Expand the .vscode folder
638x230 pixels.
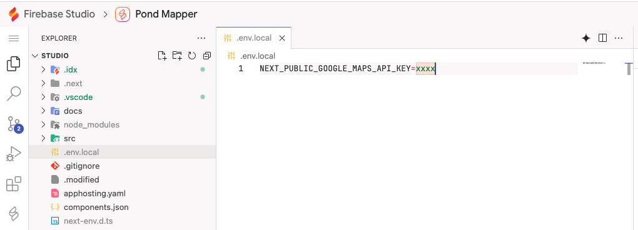click(x=44, y=97)
